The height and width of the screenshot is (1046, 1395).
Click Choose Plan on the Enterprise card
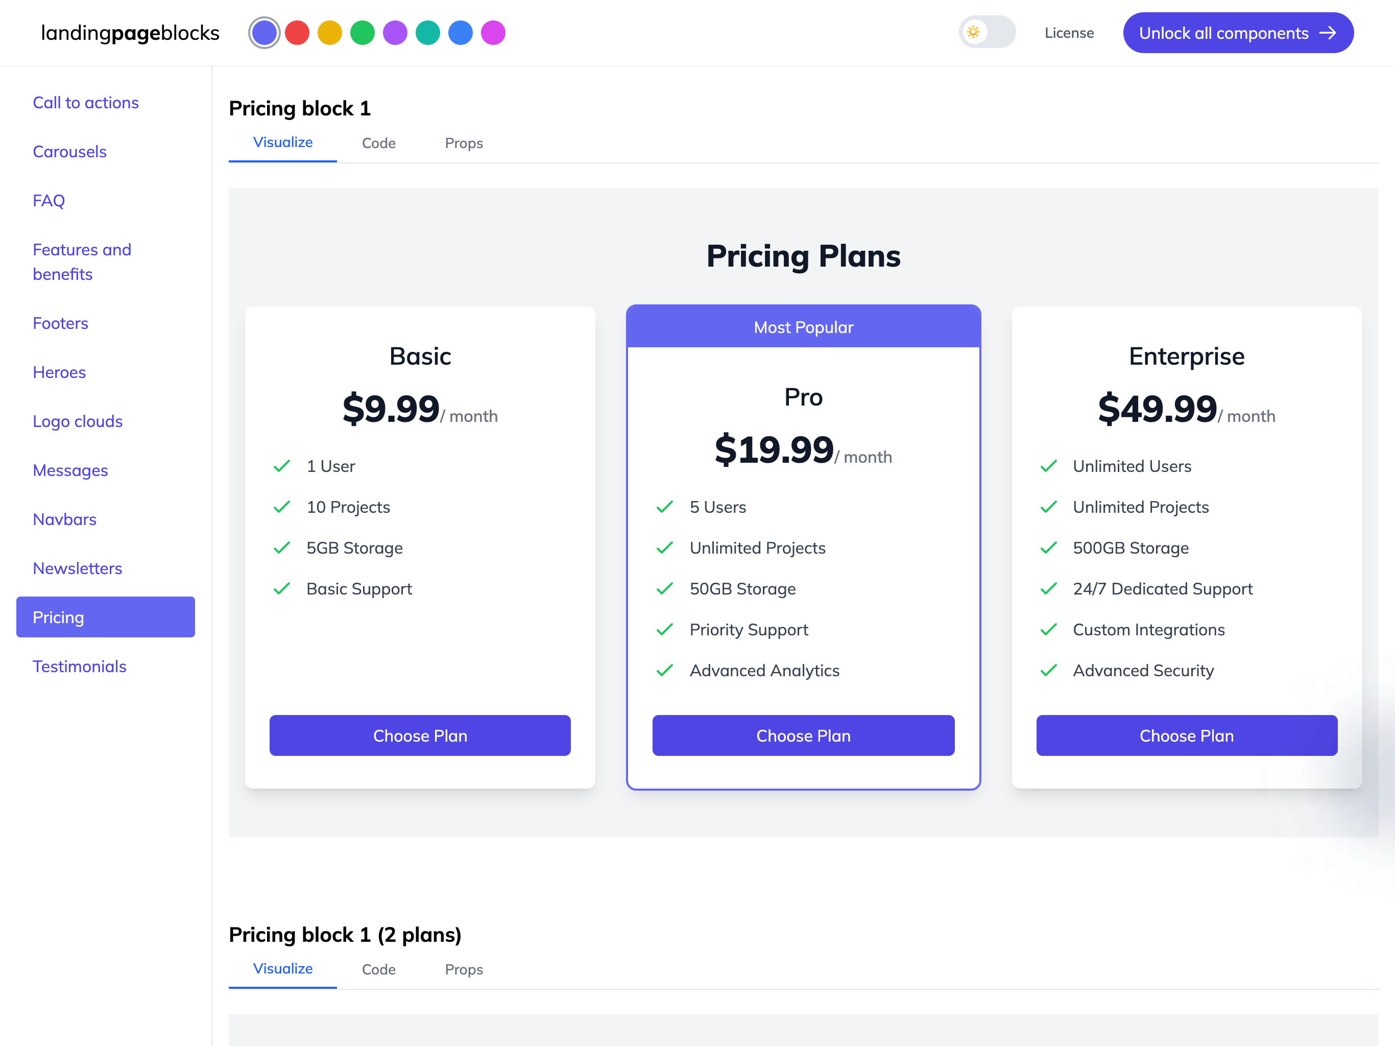tap(1186, 735)
